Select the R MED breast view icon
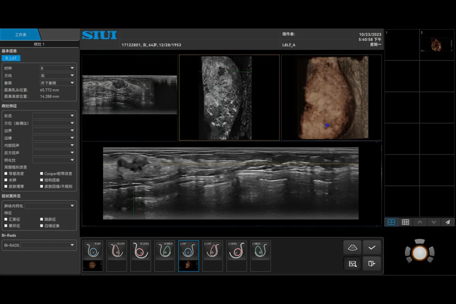Image resolution: width=456 pixels, height=304 pixels. click(165, 250)
